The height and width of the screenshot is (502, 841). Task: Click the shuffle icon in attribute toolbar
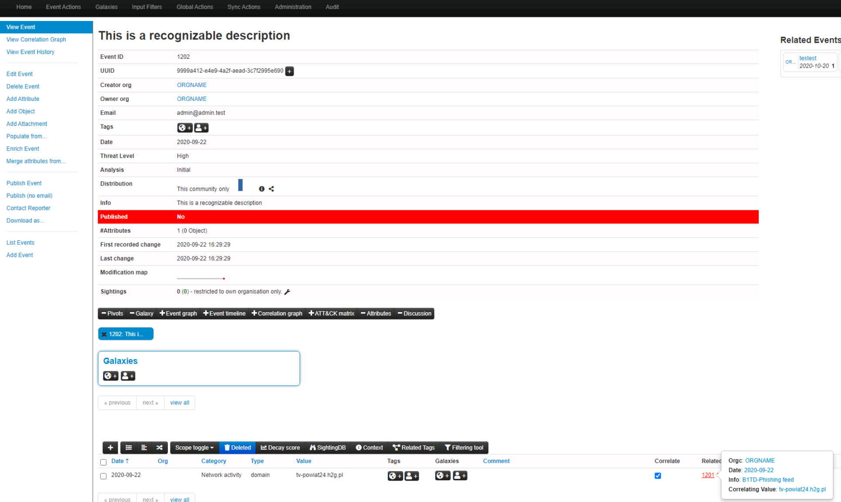pos(159,448)
